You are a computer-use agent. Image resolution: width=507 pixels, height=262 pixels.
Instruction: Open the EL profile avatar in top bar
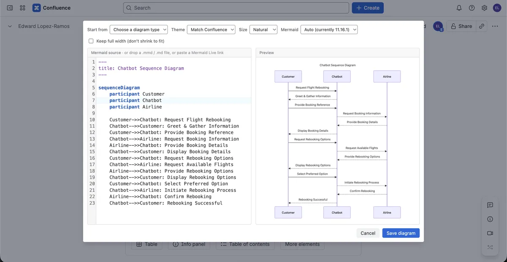click(x=497, y=8)
